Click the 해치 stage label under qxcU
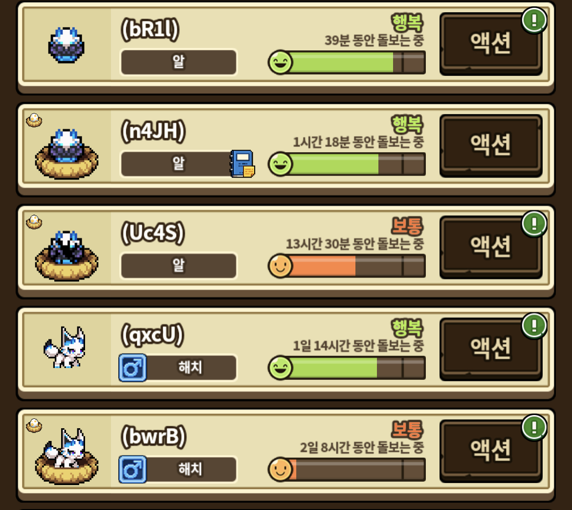The image size is (572, 510). [190, 368]
